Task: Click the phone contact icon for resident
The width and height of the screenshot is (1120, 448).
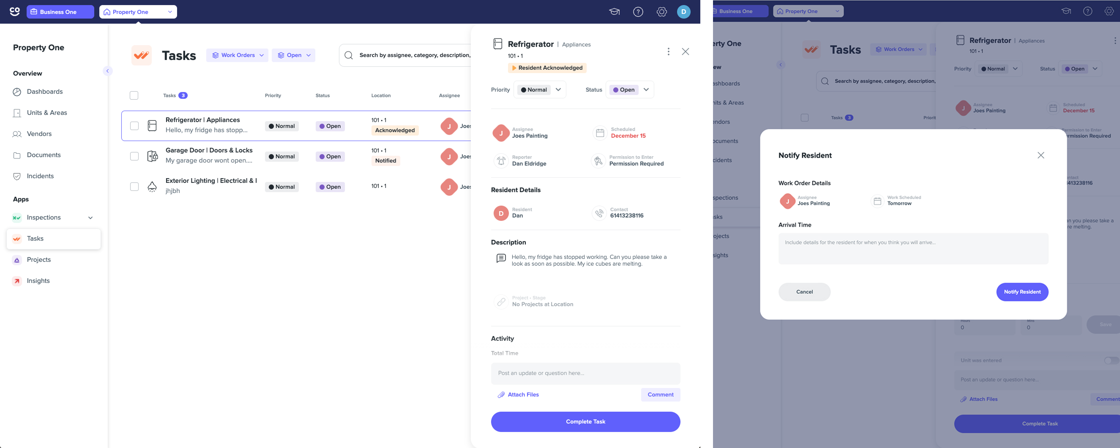Action: (599, 213)
